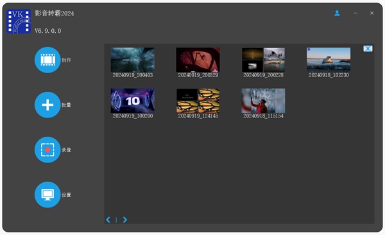
Task: Select butterfly collage video 20240919_124145
Action: 198,101
